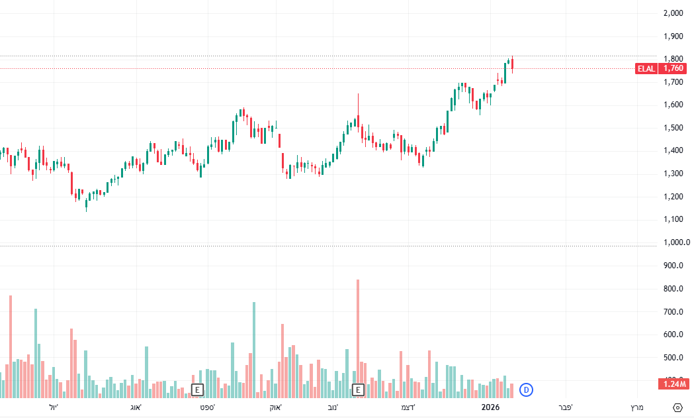Click the יול month label on time axis
The image size is (694, 418).
pyautogui.click(x=54, y=407)
